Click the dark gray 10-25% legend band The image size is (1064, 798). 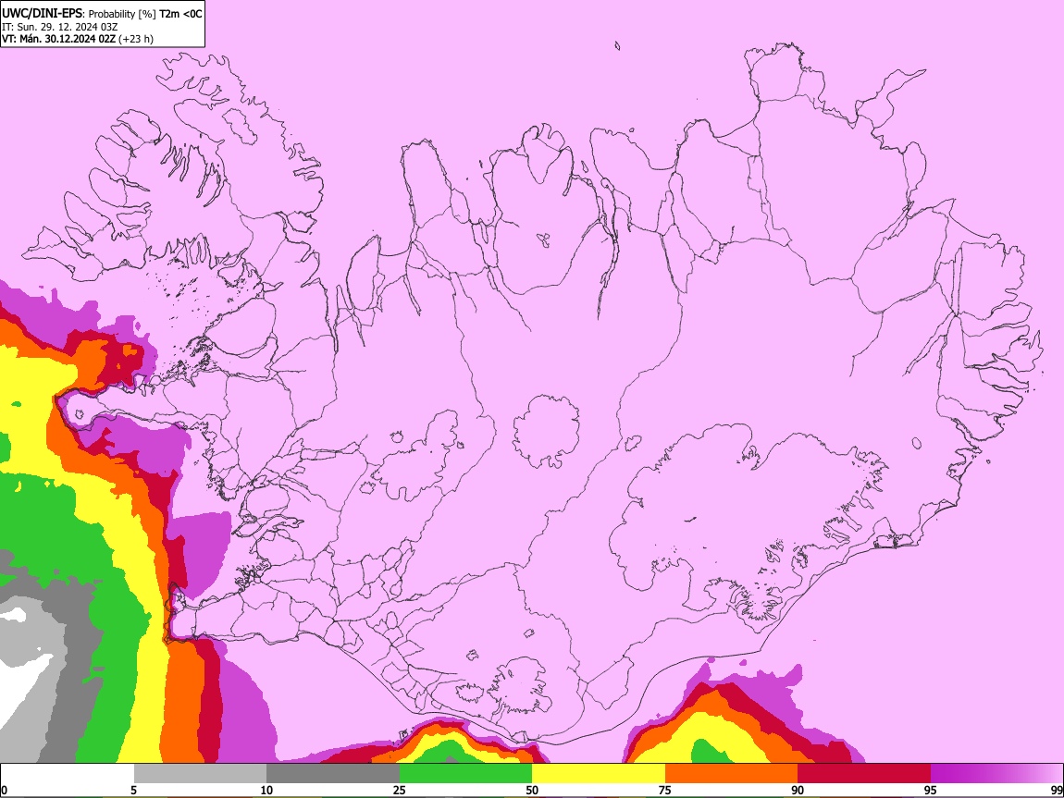332,774
